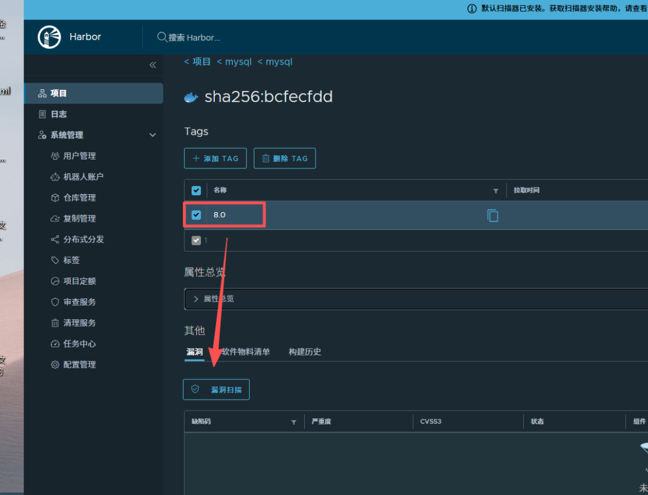
Task: Open 仓库管理 page
Action: [79, 198]
